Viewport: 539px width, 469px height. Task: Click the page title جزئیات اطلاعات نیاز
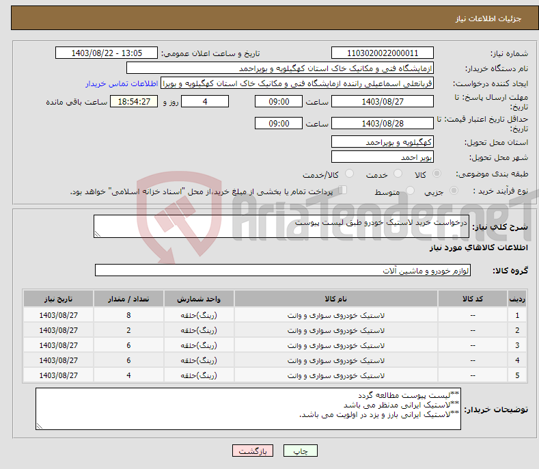tap(488, 18)
